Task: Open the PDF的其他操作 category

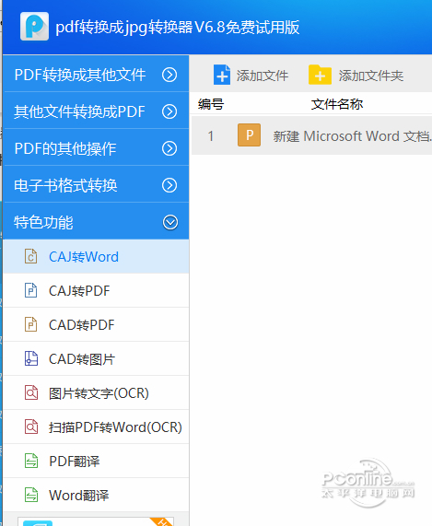Action: click(96, 147)
